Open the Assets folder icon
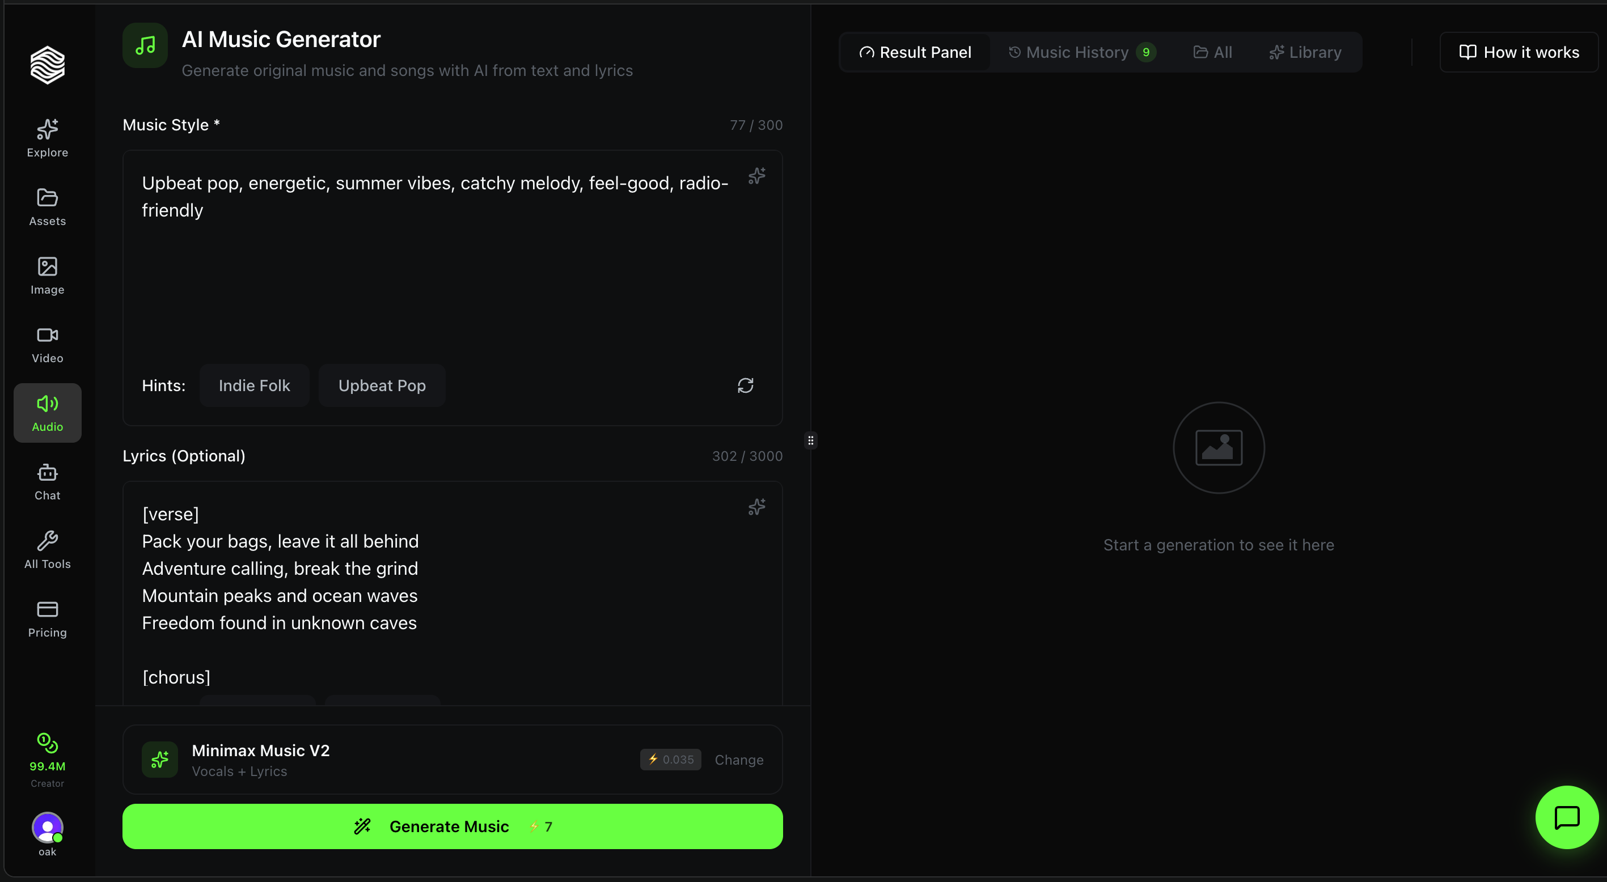Viewport: 1607px width, 882px height. [x=48, y=206]
